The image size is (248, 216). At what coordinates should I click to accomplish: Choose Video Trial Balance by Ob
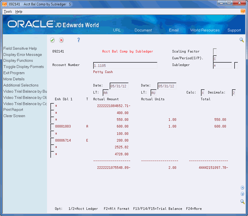pos(25,97)
